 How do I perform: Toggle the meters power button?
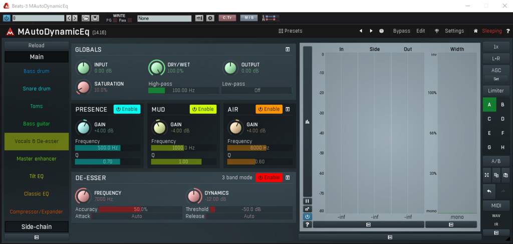click(x=308, y=216)
